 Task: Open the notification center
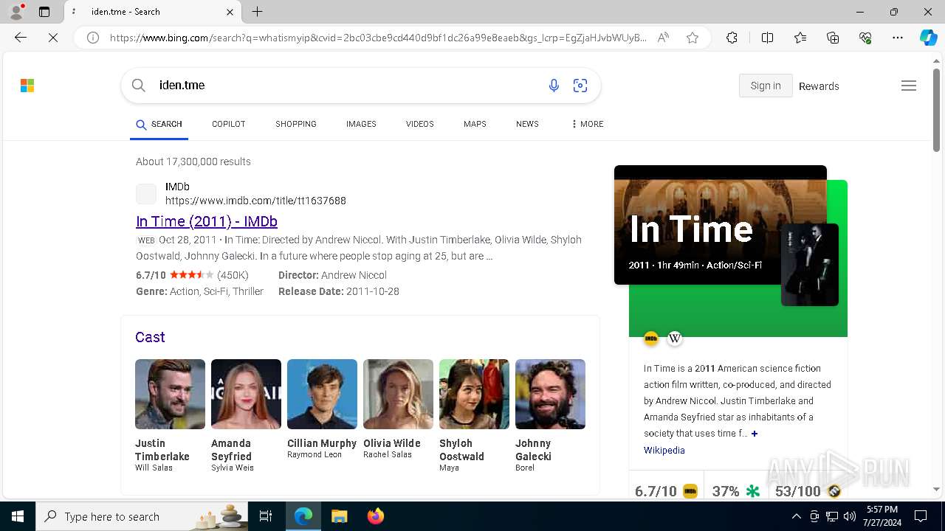click(921, 516)
